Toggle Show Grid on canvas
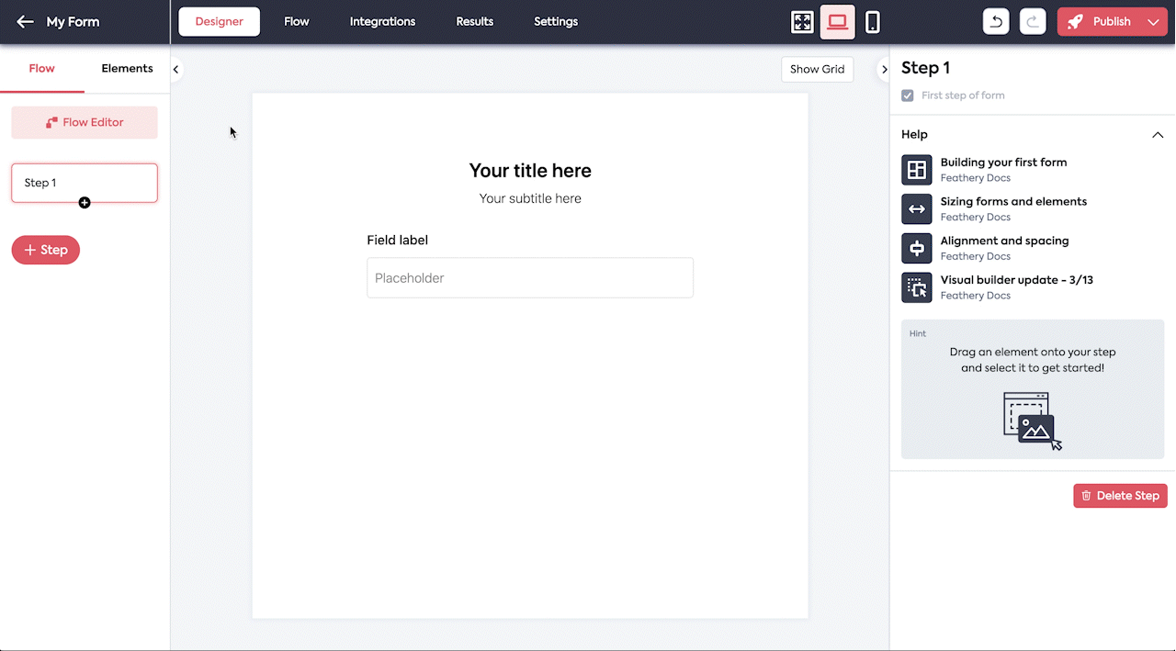The height and width of the screenshot is (651, 1176). pos(817,69)
